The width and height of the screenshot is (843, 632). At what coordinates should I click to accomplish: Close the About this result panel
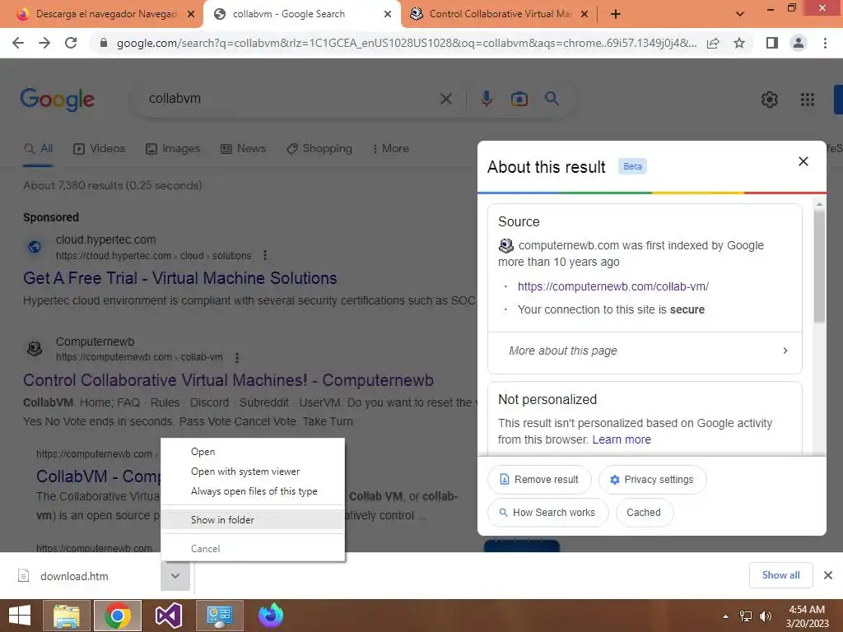click(x=803, y=161)
